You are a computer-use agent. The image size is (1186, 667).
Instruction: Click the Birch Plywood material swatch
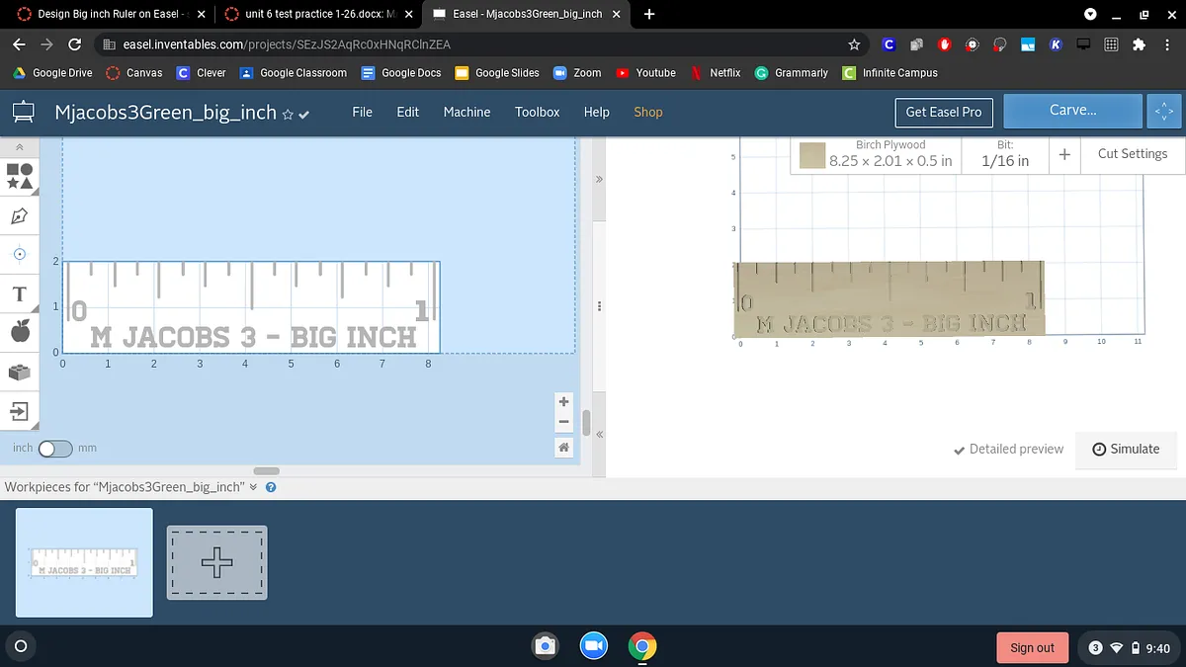[x=812, y=155]
